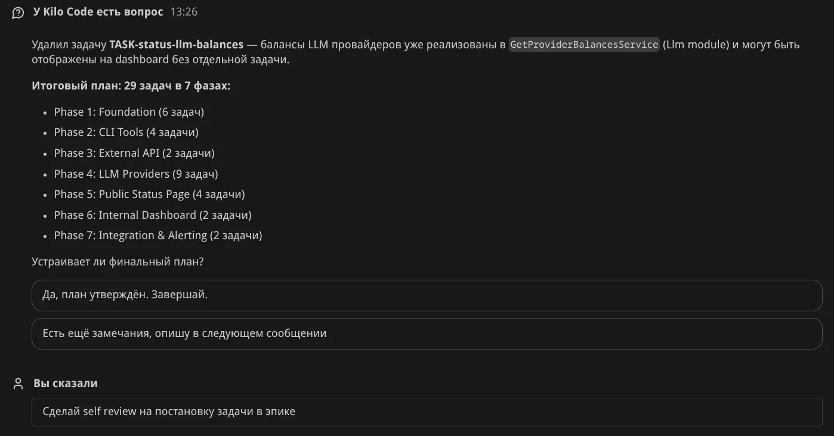This screenshot has height=436, width=834.
Task: Click the 13:26 message timestamp
Action: pyautogui.click(x=184, y=12)
